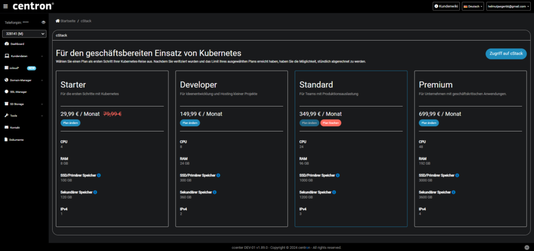Click Premium SSD/Primärer Speicher info icon
The width and height of the screenshot is (534, 251).
click(457, 175)
